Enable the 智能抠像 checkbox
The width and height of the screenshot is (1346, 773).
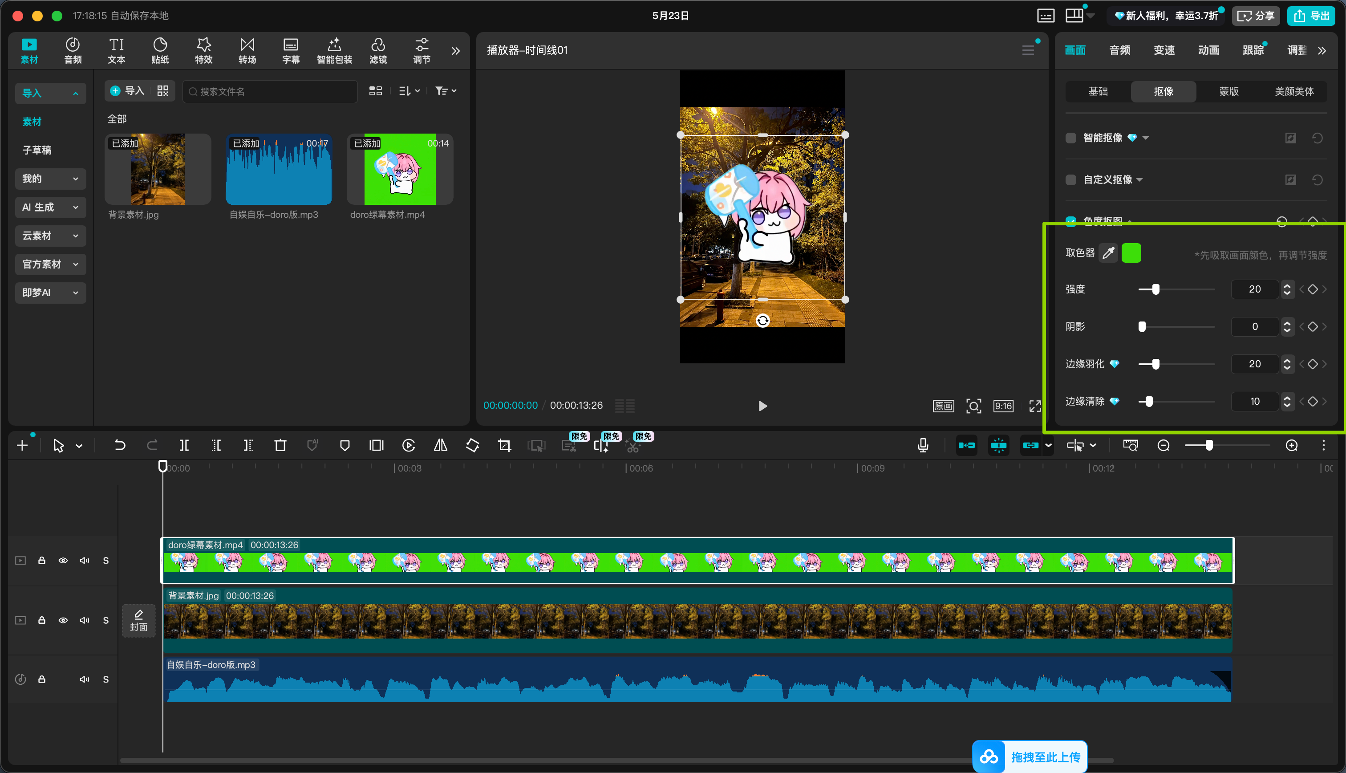[x=1070, y=138]
